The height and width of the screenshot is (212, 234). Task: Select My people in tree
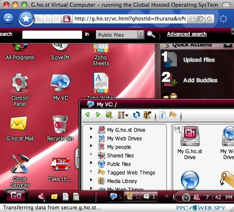[119, 147]
